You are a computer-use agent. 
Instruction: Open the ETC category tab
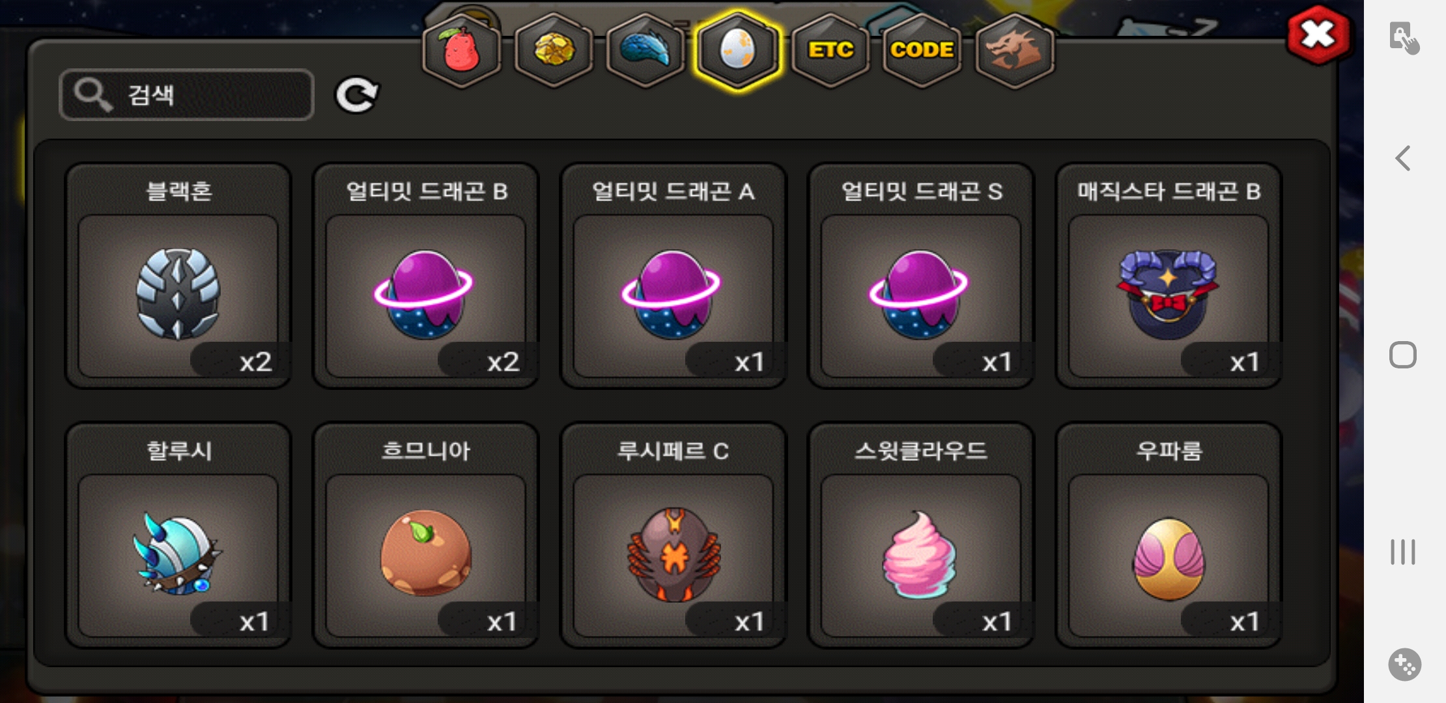[x=830, y=51]
